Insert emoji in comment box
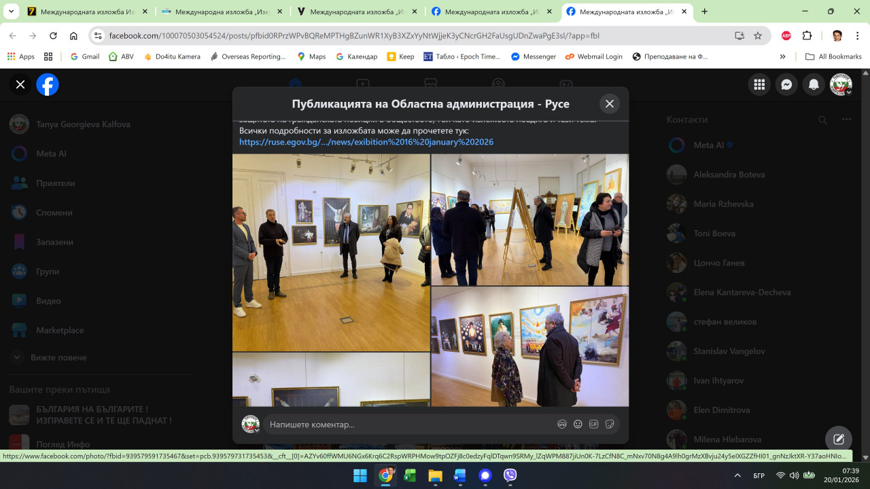This screenshot has width=870, height=489. click(x=578, y=424)
